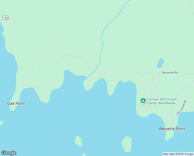Image resolution: width=194 pixels, height=156 pixels.
Task: Select the You Camp Rd label
Action: 181,107
